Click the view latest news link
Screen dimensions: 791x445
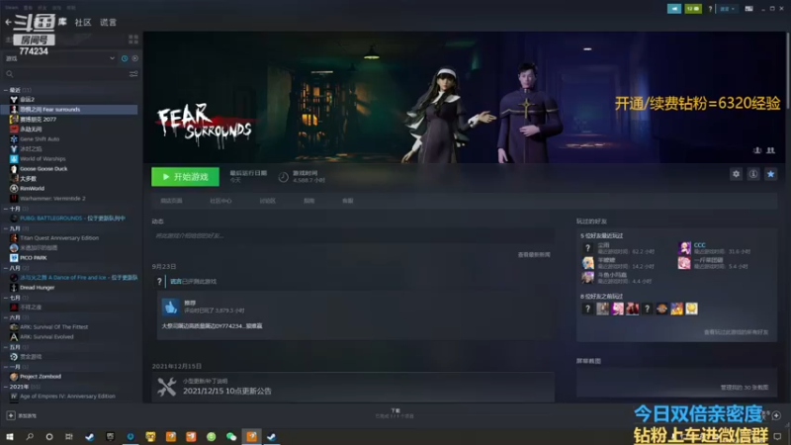tap(534, 255)
